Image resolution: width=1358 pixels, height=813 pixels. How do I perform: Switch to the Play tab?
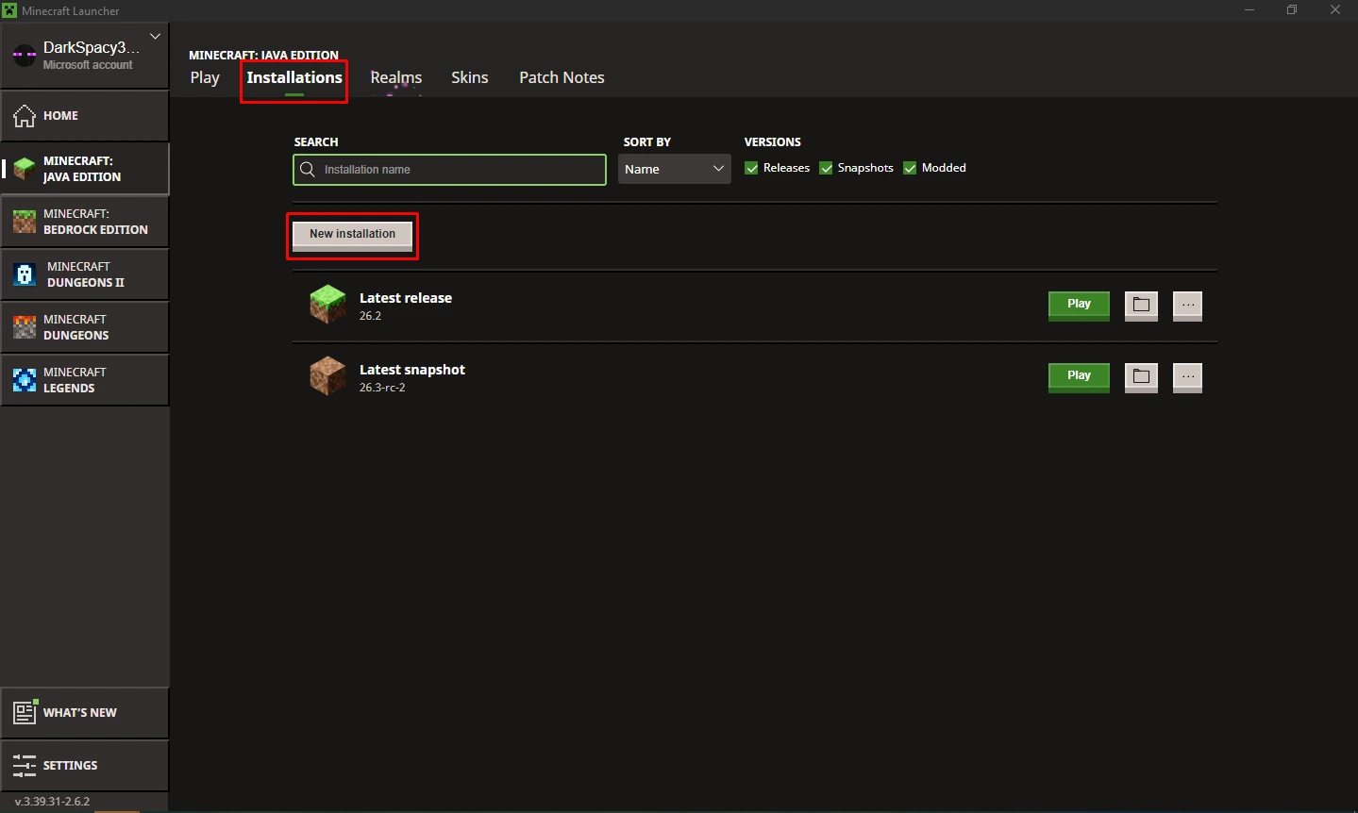point(205,77)
